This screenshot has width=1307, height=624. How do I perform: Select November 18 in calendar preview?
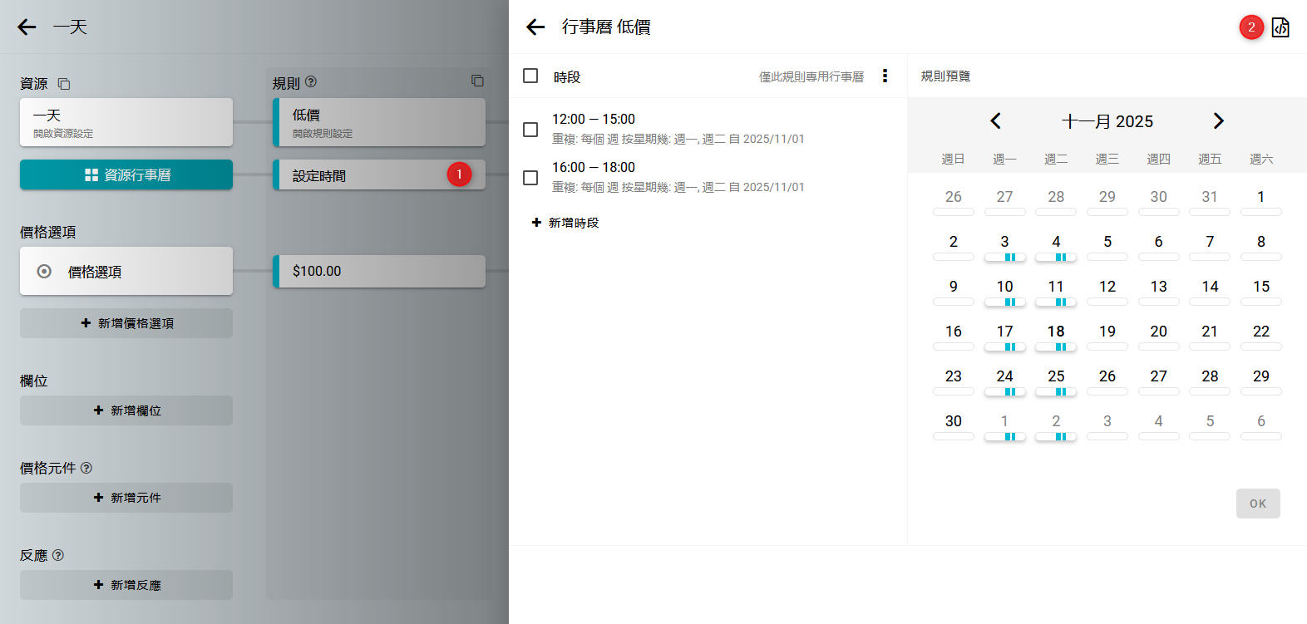click(x=1056, y=332)
